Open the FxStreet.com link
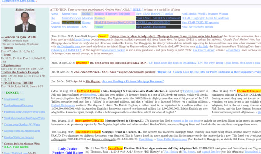Viewport: 261px width, 154px height. 191,91
